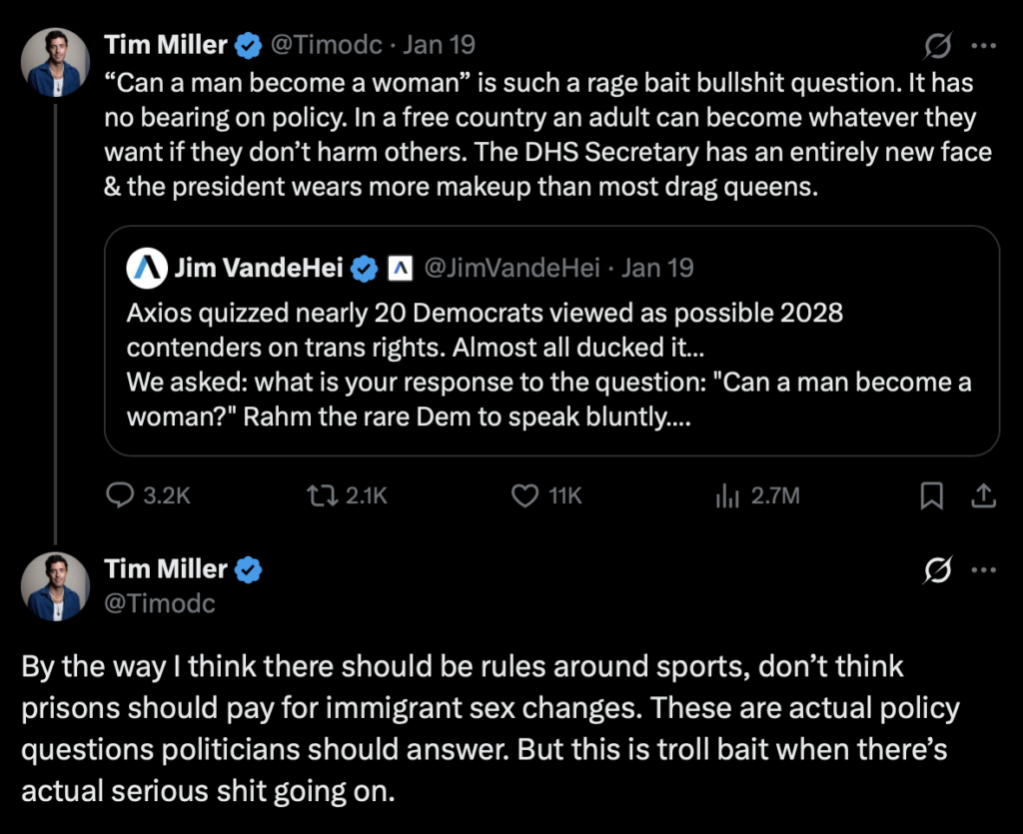Click the reply comment icon showing 3.2K
The height and width of the screenshot is (834, 1023).
coord(121,494)
